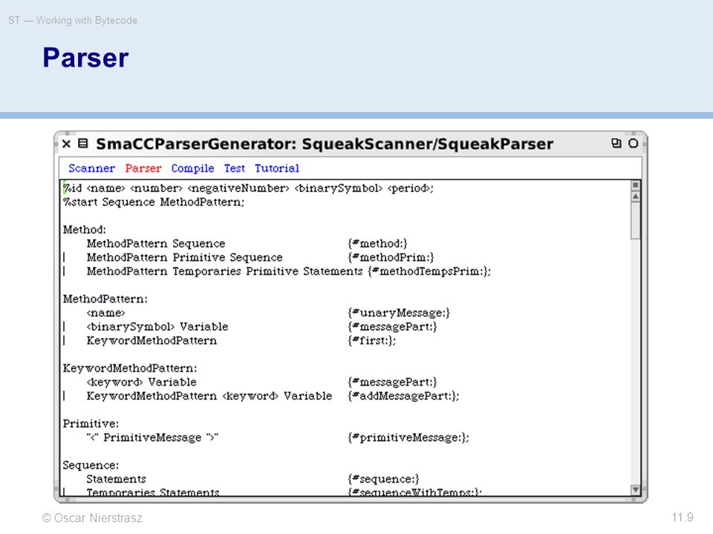Click the 'MethodPattern:' rule heading
The image size is (713, 534).
tap(105, 299)
